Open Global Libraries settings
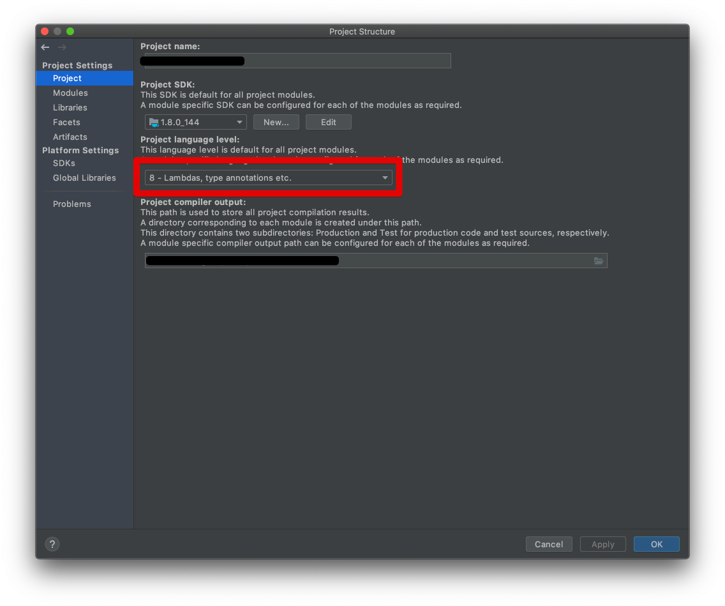The height and width of the screenshot is (606, 725). coord(84,178)
